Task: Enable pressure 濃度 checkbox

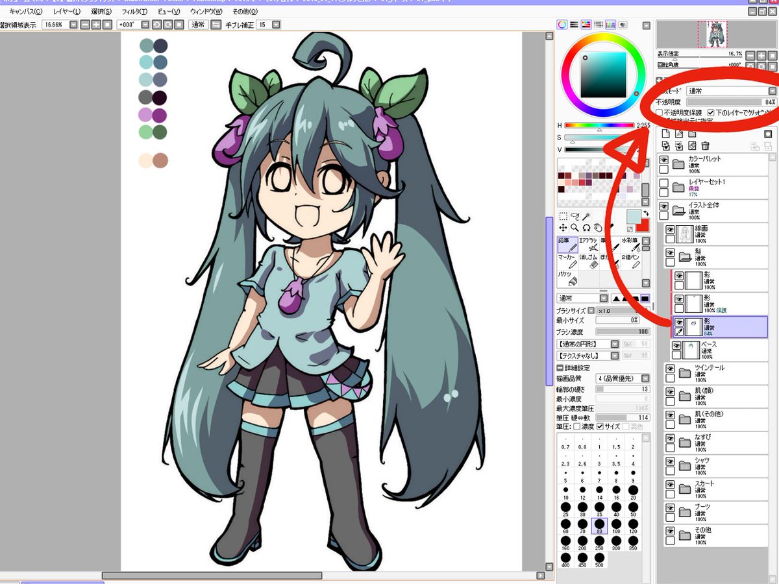Action: (x=576, y=426)
